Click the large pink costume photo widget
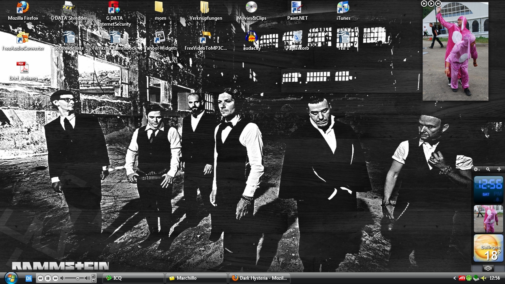 point(455,51)
